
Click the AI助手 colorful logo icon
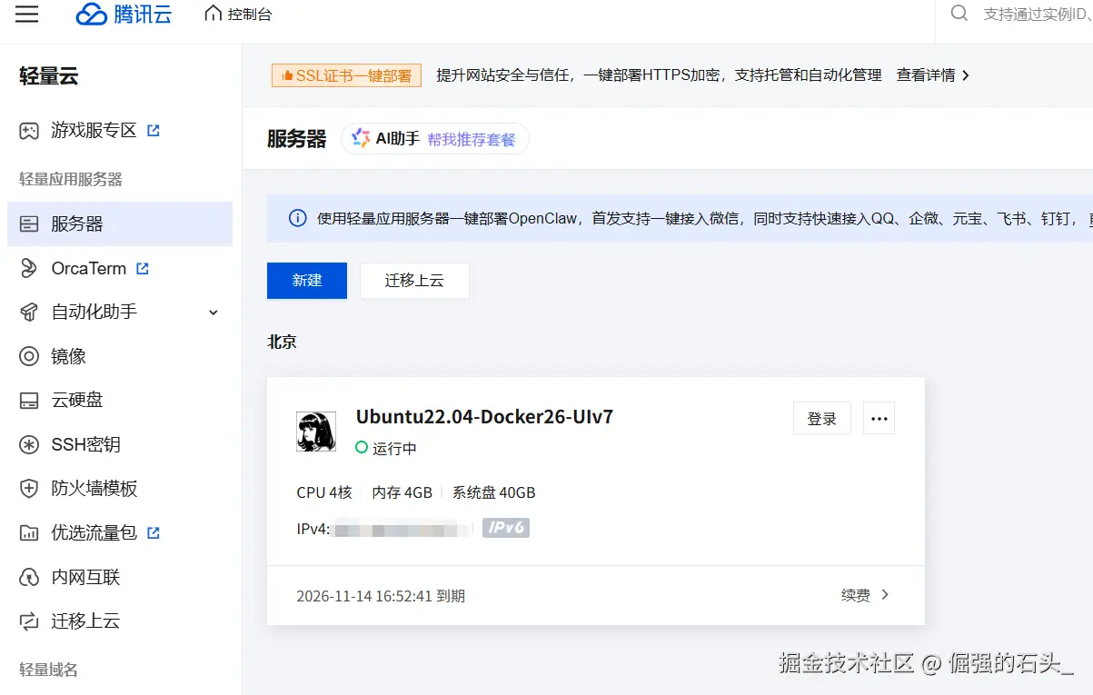click(361, 139)
